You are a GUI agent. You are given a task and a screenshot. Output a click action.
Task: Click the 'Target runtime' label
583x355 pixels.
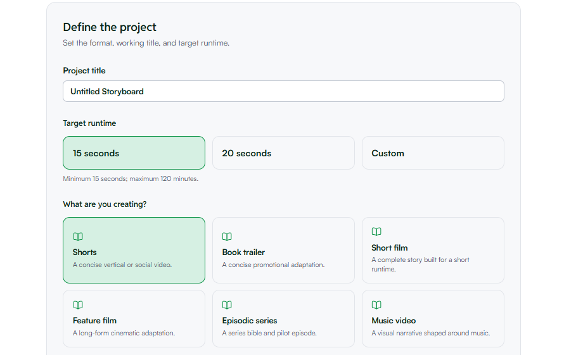click(89, 123)
